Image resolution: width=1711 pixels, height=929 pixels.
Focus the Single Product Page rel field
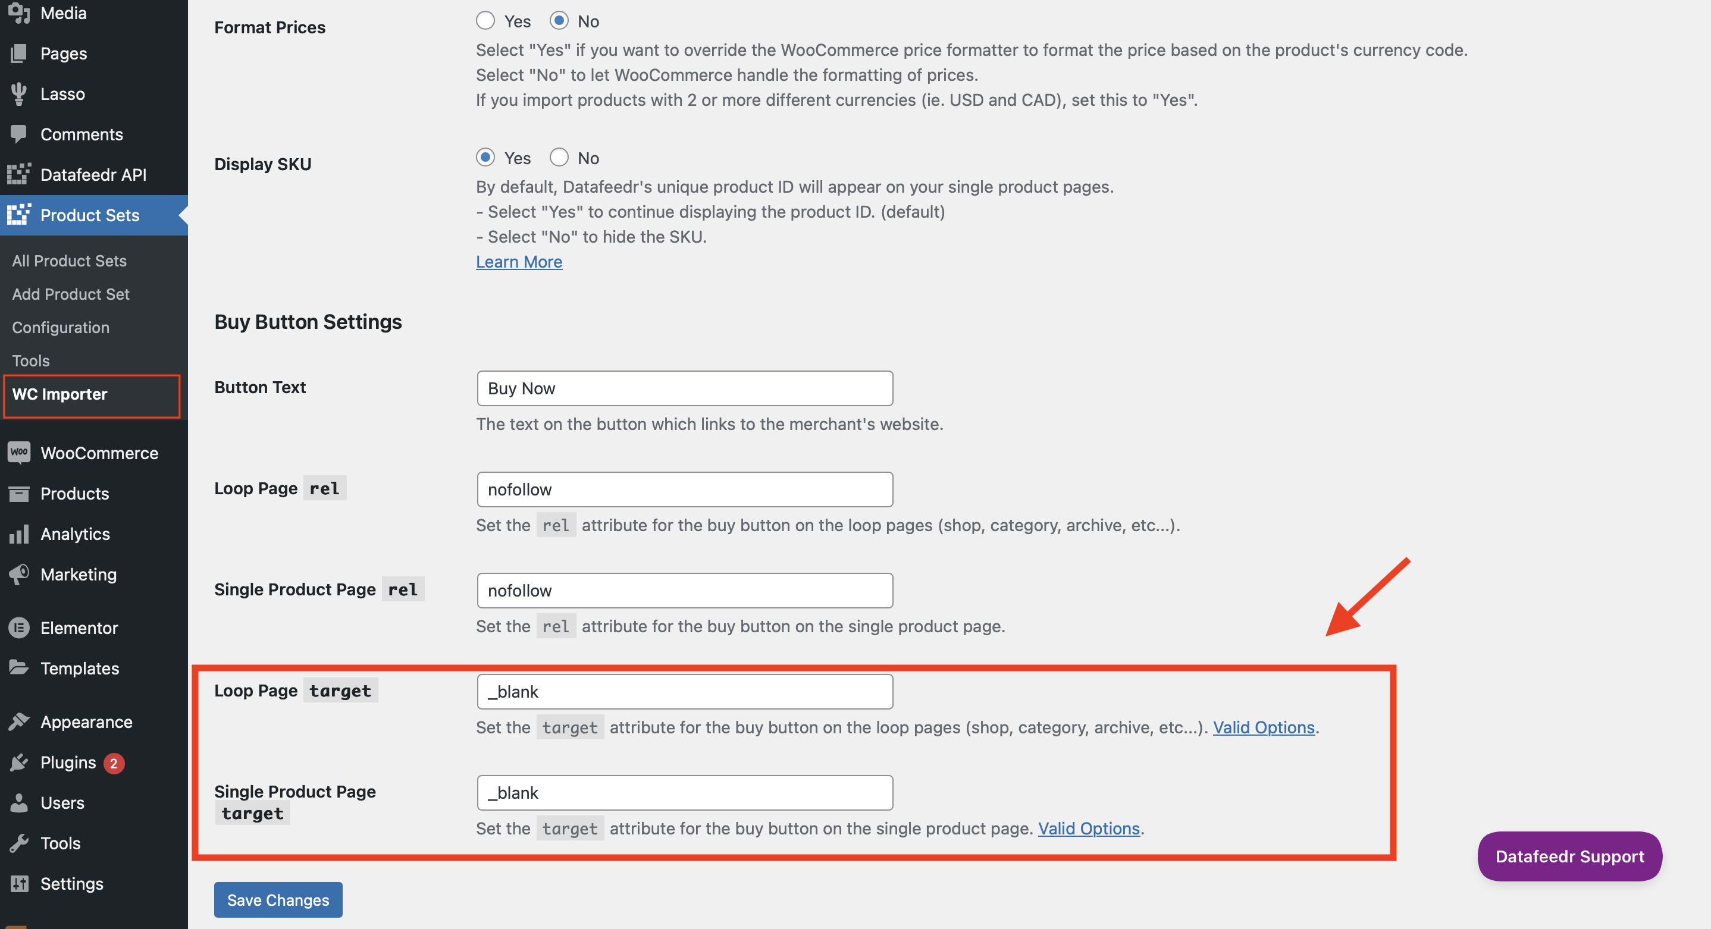coord(685,591)
